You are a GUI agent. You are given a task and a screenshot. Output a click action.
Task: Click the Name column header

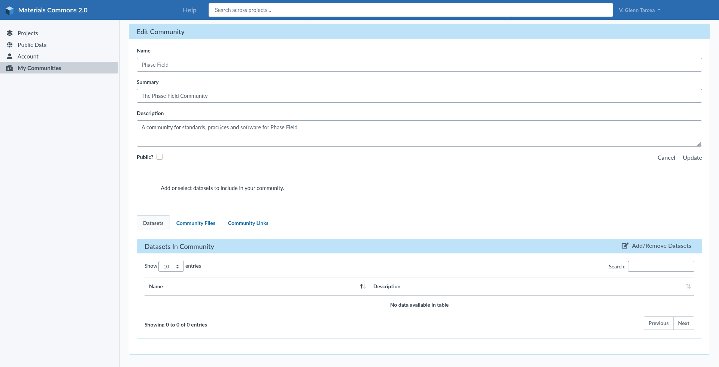257,286
